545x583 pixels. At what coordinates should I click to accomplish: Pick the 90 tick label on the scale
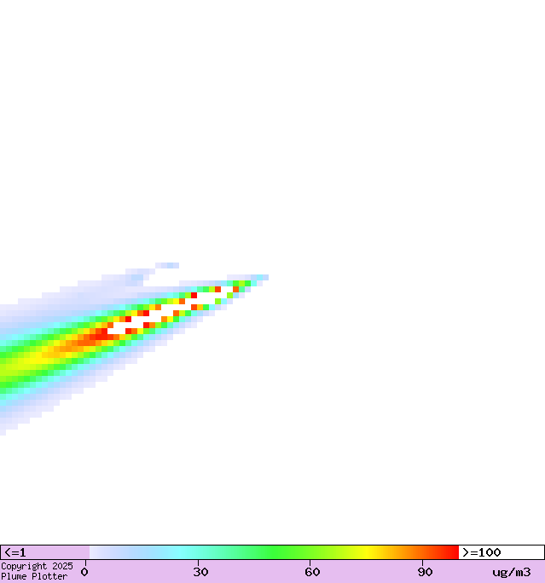pos(425,572)
